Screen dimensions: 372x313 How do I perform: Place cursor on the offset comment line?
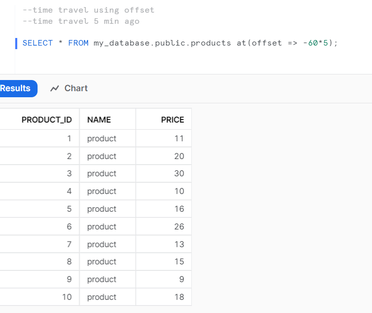tap(88, 10)
